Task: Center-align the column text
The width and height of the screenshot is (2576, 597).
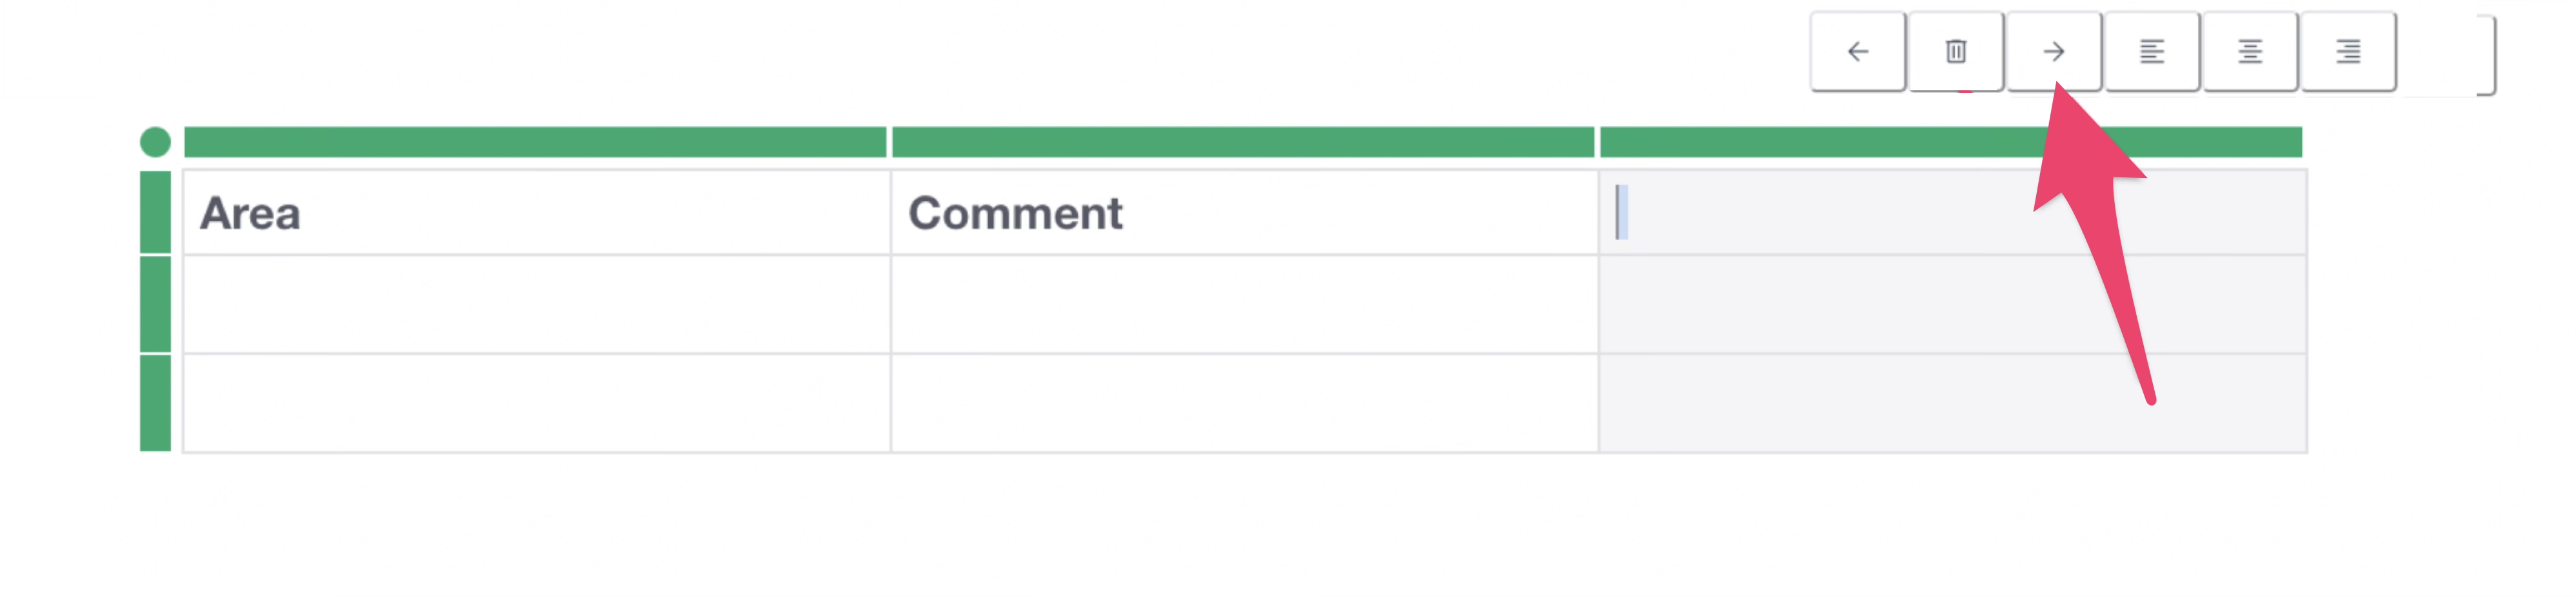Action: click(x=2249, y=52)
